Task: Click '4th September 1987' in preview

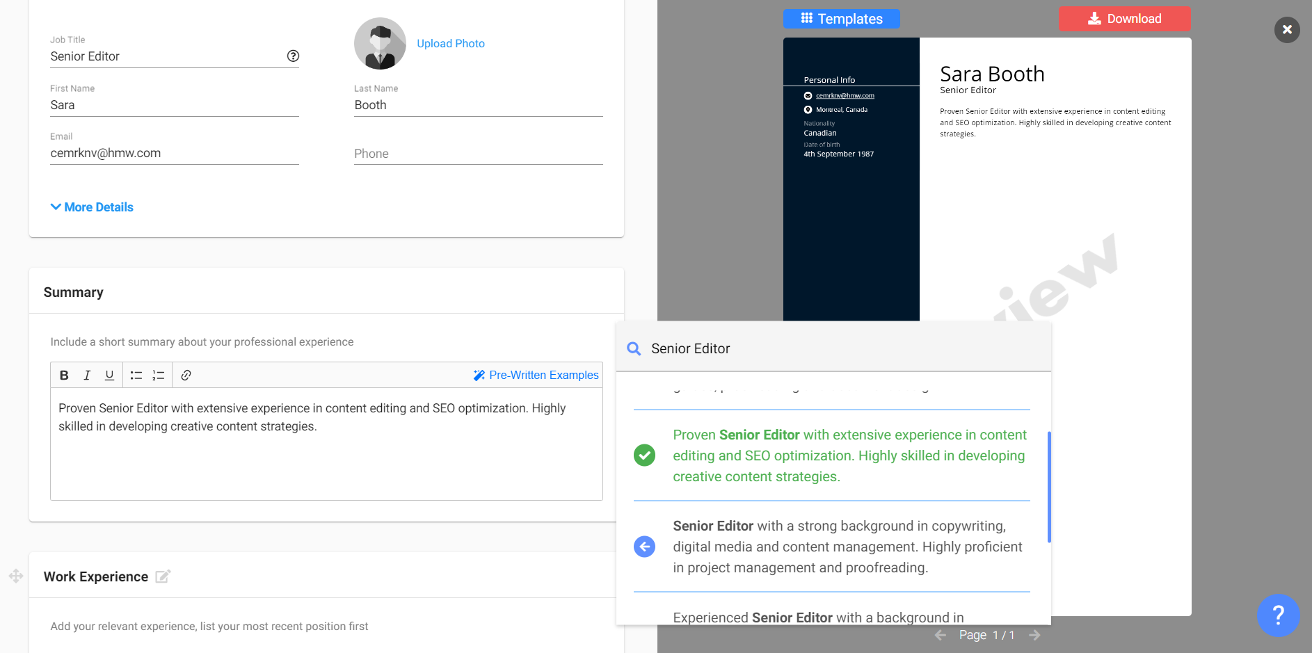Action: 839,154
